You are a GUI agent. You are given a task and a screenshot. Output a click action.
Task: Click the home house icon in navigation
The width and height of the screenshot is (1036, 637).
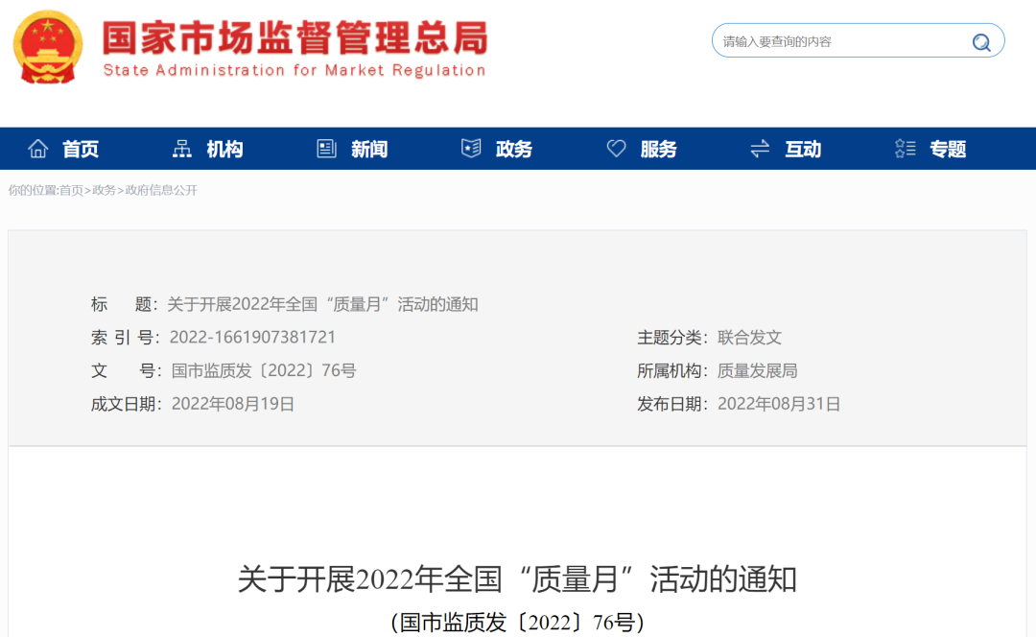(x=37, y=149)
